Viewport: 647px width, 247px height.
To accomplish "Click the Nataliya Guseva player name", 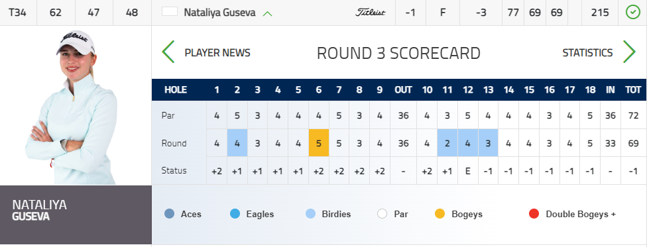I will tap(220, 13).
